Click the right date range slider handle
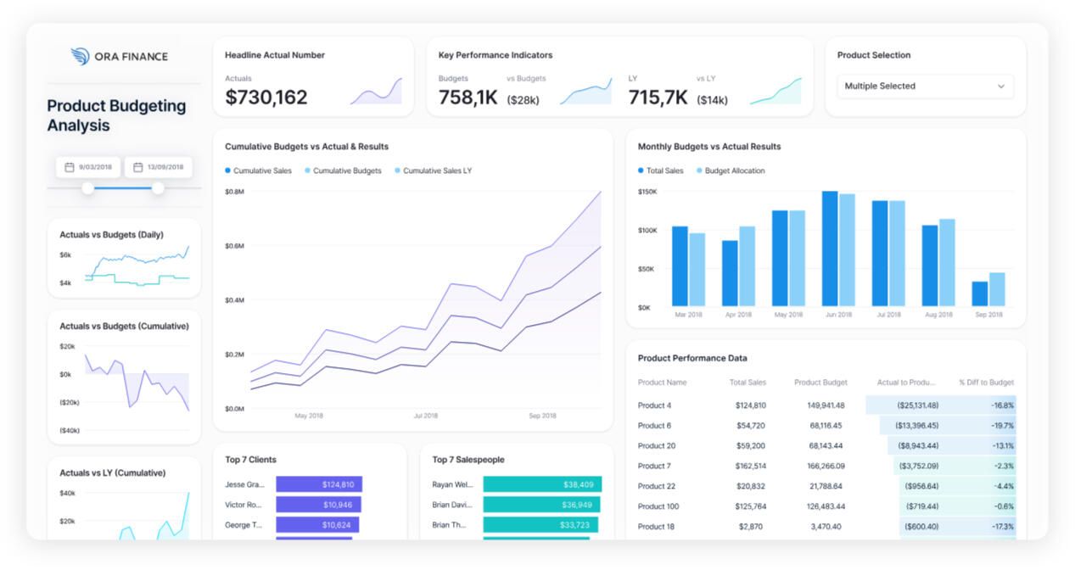1075x570 pixels. click(158, 188)
